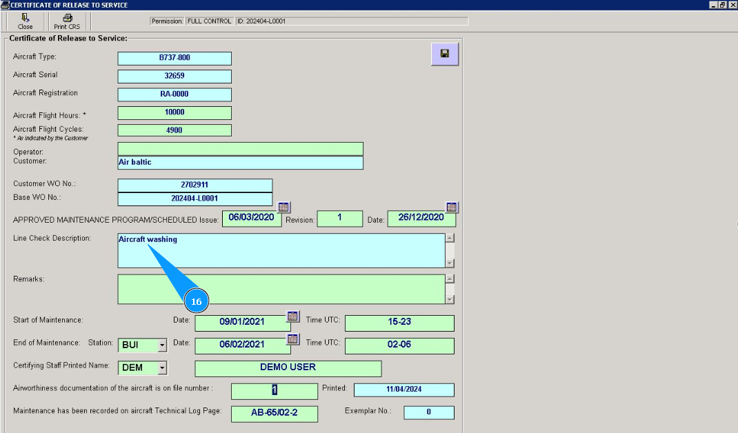Open calendar beside the 26/12/2020 date
Viewport: 738px width, 433px height.
[x=452, y=207]
